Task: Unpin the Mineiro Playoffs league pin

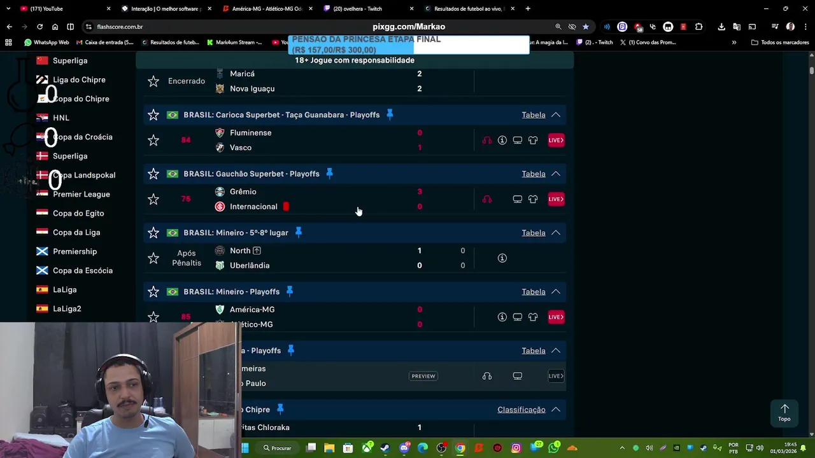Action: (x=289, y=291)
